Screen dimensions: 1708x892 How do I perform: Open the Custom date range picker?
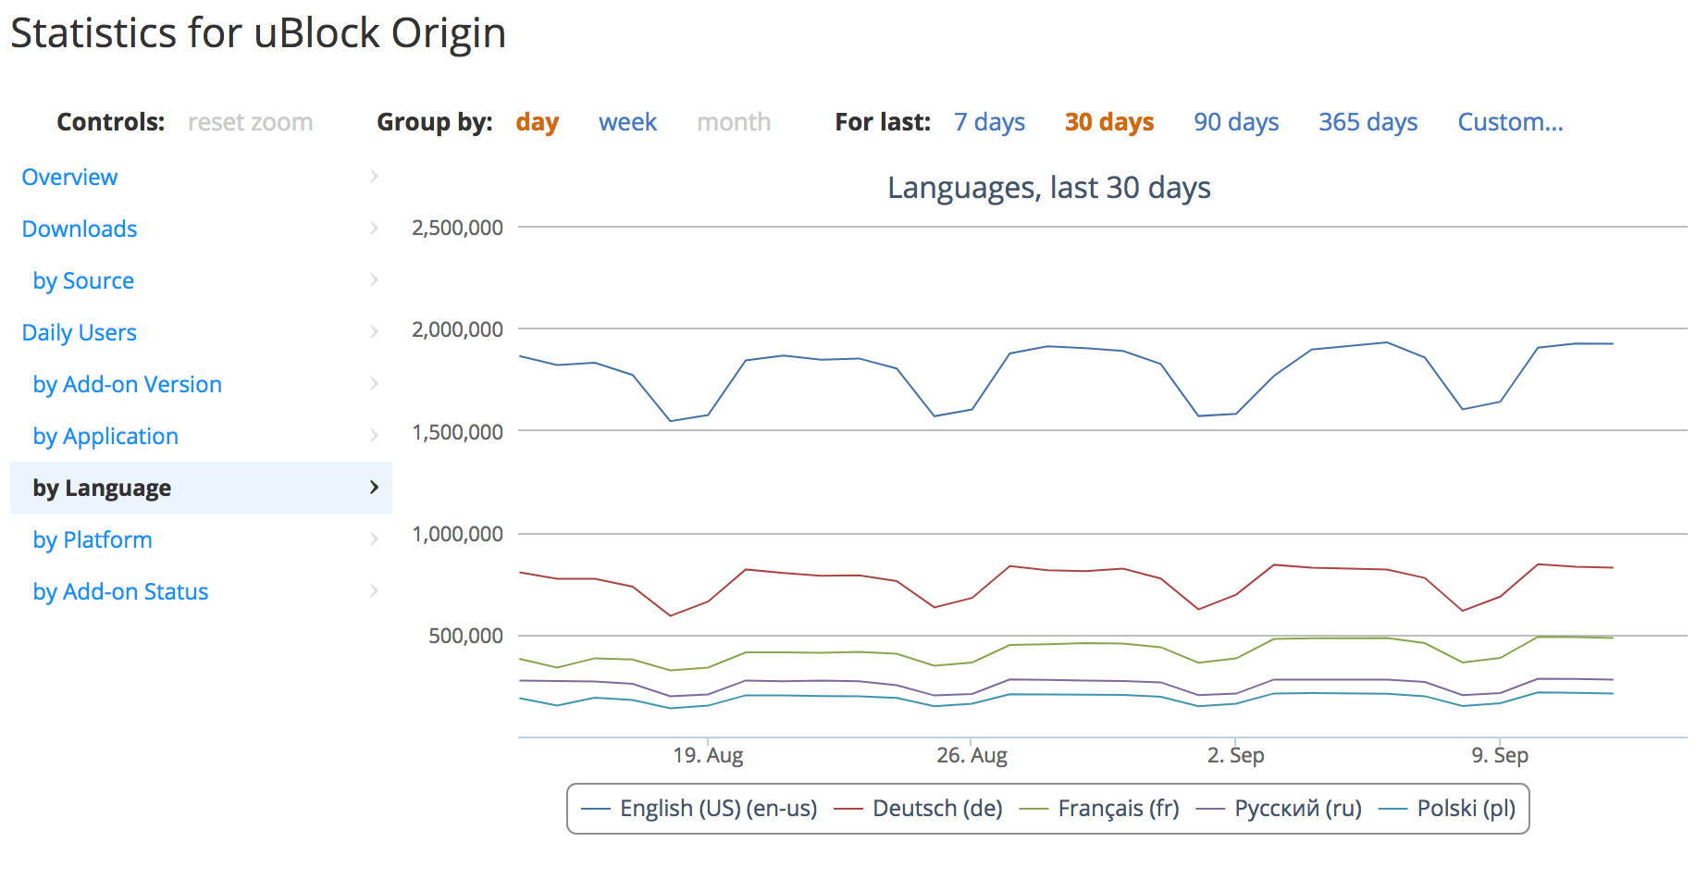click(x=1510, y=122)
